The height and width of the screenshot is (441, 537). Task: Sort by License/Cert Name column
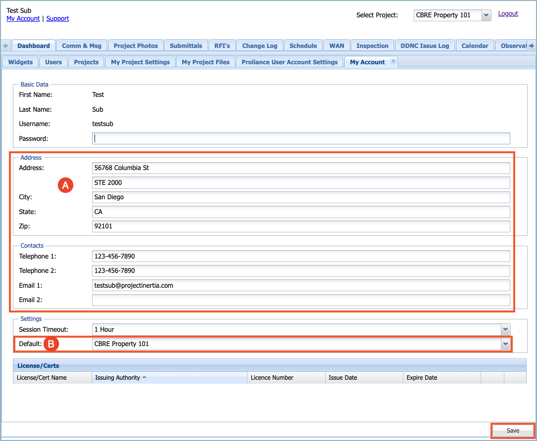pos(52,378)
